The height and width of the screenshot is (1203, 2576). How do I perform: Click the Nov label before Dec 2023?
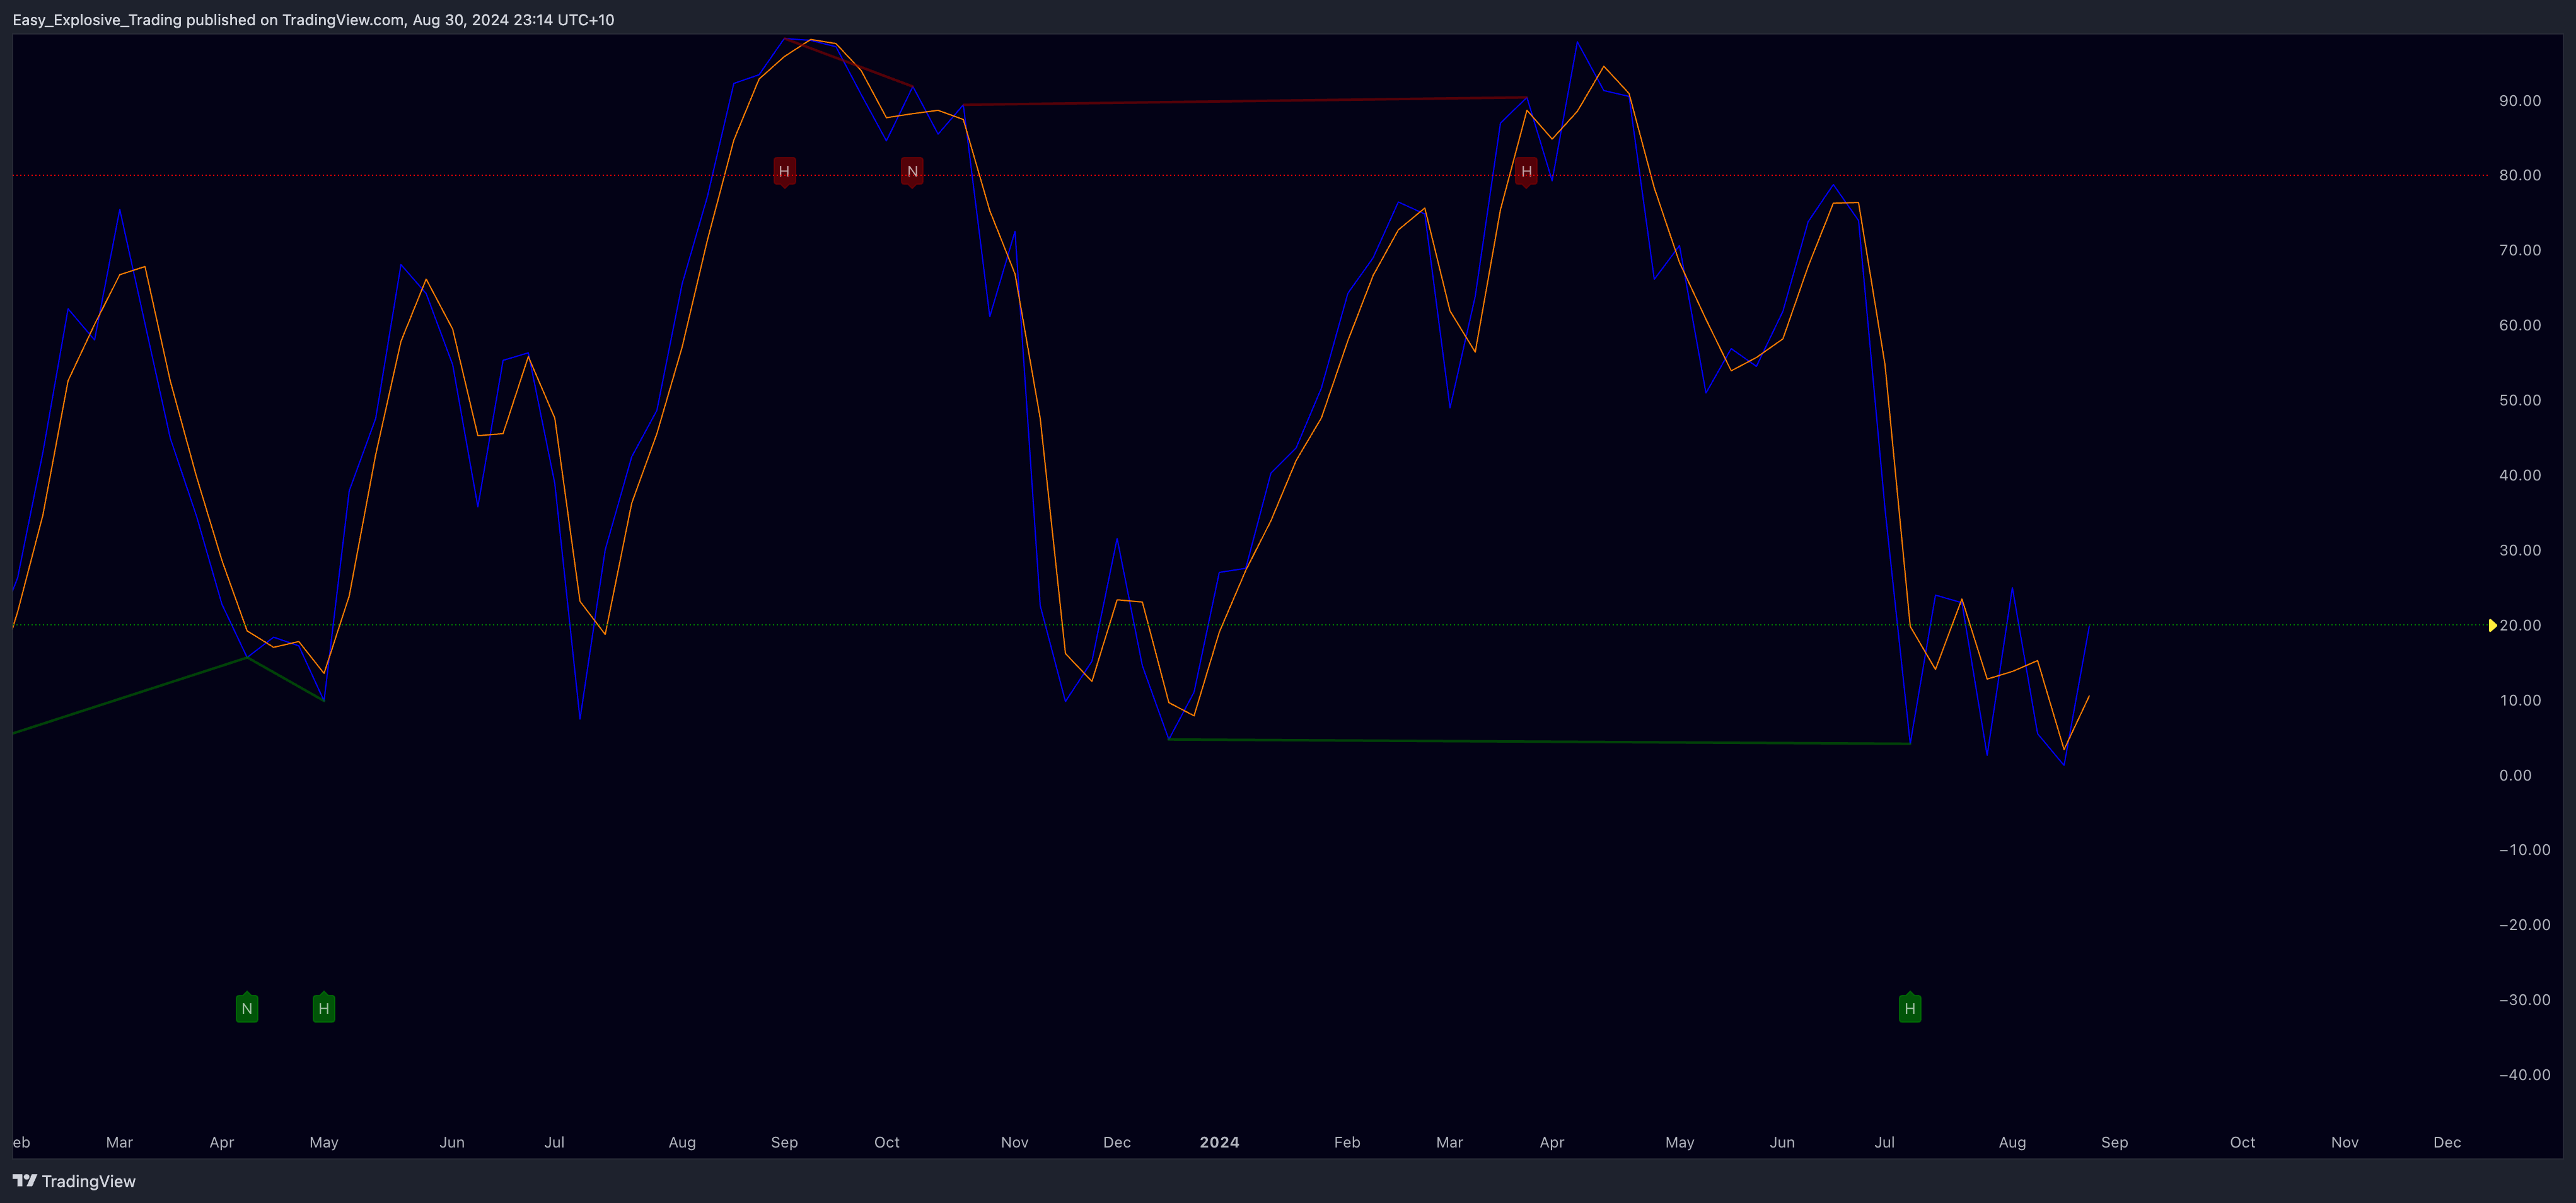[1014, 1142]
